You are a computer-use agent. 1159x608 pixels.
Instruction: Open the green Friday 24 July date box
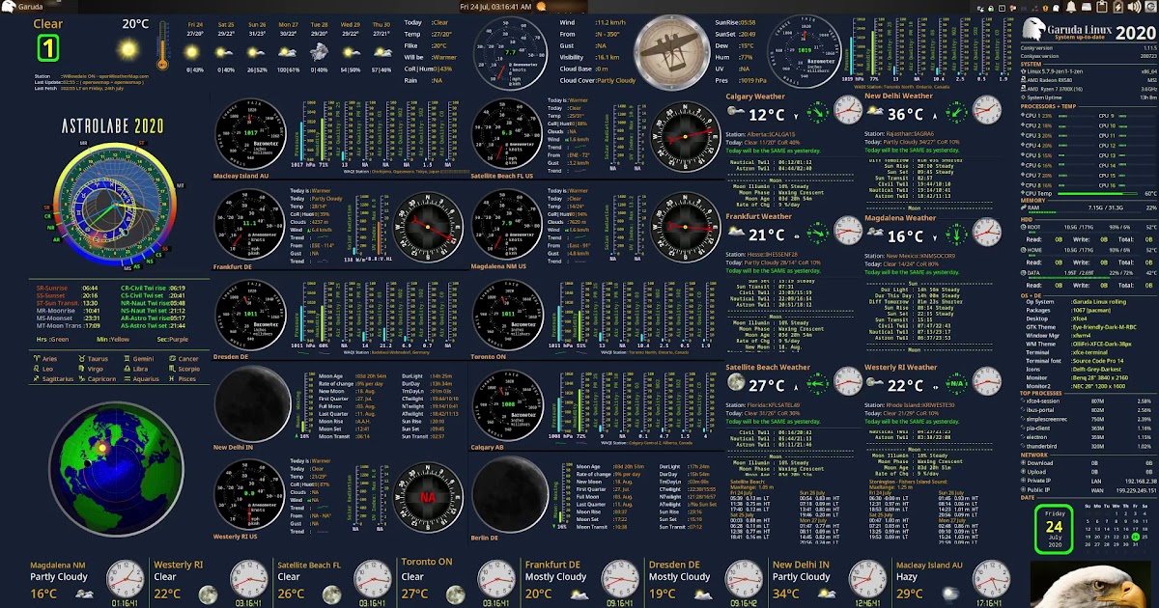(x=1054, y=529)
